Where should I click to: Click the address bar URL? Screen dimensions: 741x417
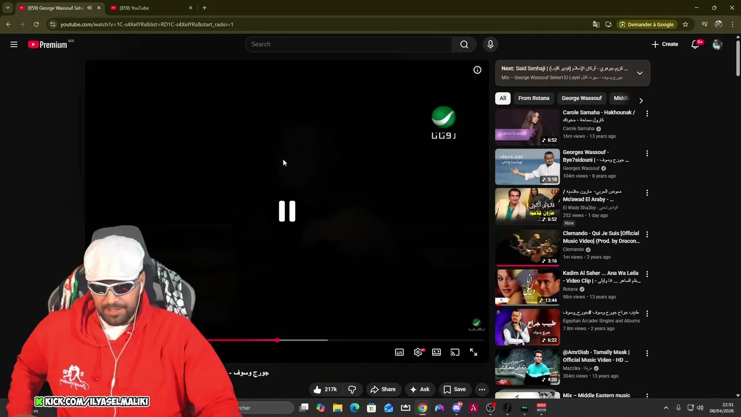coord(146,24)
